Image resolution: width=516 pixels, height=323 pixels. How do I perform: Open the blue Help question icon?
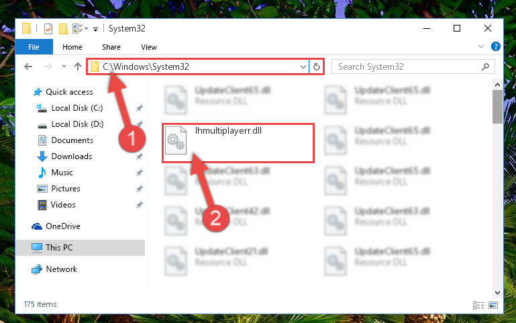point(496,46)
